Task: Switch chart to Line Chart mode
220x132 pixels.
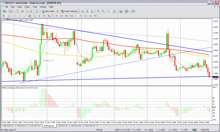Action: [x=92, y=11]
